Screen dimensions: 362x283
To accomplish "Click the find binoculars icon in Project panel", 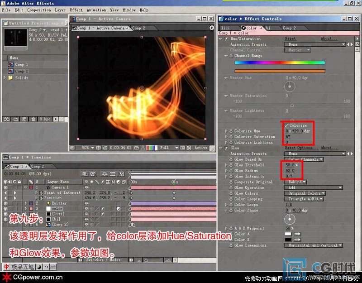I will click(6, 119).
